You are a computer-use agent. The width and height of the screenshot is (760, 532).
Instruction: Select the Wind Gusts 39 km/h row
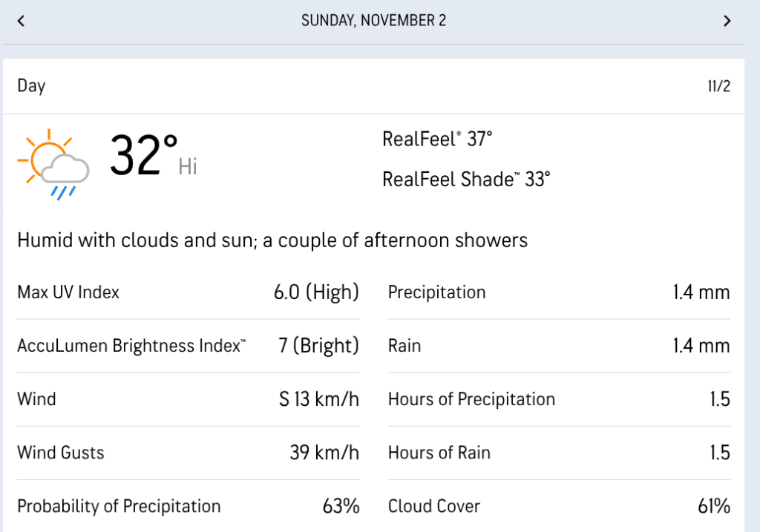pyautogui.click(x=188, y=453)
